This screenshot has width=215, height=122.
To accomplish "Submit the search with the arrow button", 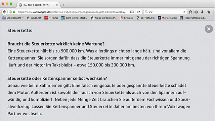I will pyautogui.click(x=184, y=12).
